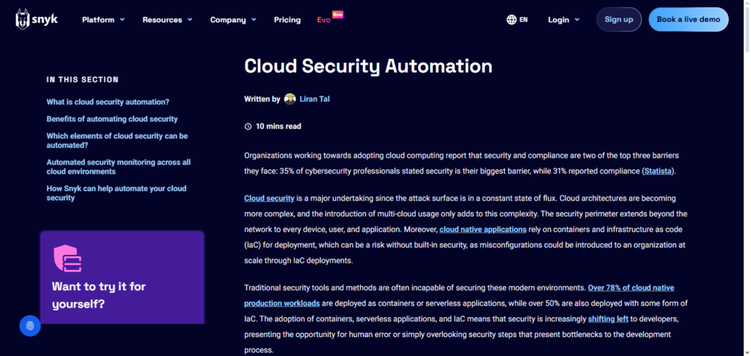Click the IN THIS SECTION label

click(82, 79)
